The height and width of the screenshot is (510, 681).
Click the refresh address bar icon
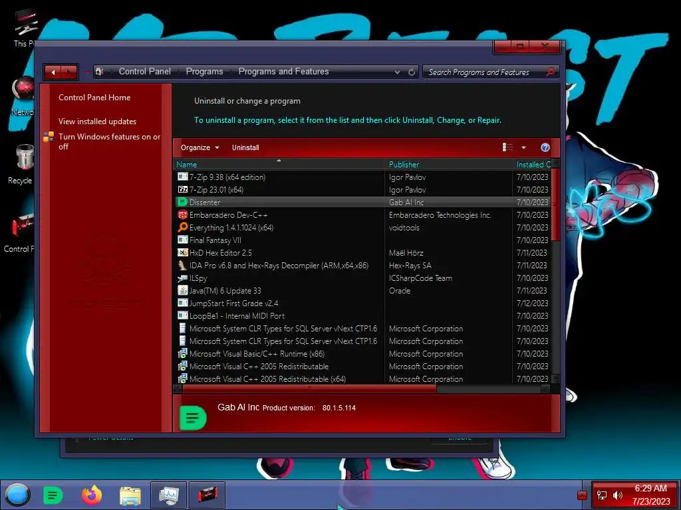coord(411,72)
